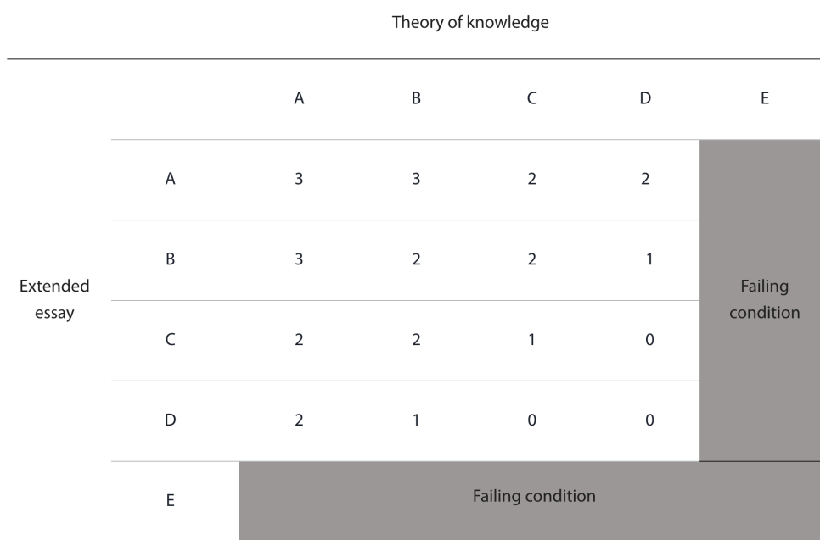Select column header E at top
This screenshot has height=540, width=820.
tap(764, 98)
